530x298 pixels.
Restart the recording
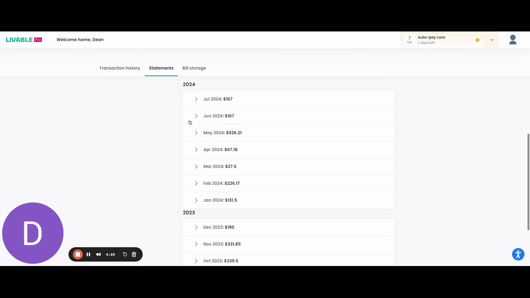125,254
